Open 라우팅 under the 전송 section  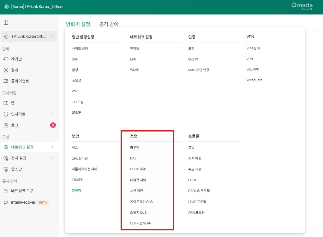coord(134,147)
